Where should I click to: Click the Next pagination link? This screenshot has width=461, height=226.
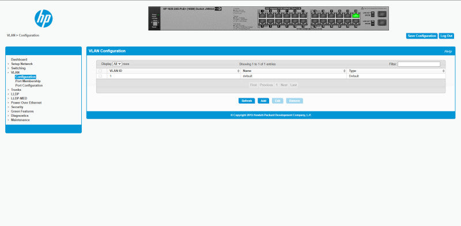pos(284,85)
